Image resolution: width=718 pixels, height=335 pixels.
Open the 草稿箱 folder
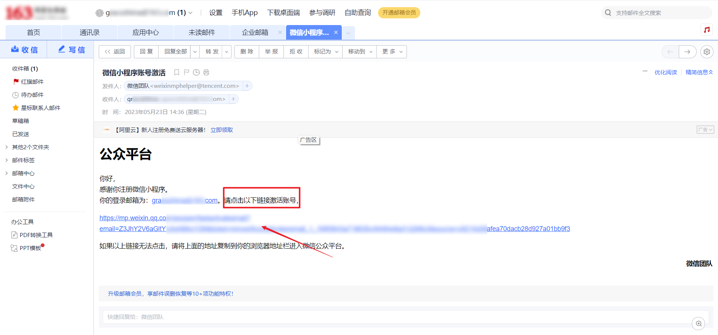(x=21, y=121)
